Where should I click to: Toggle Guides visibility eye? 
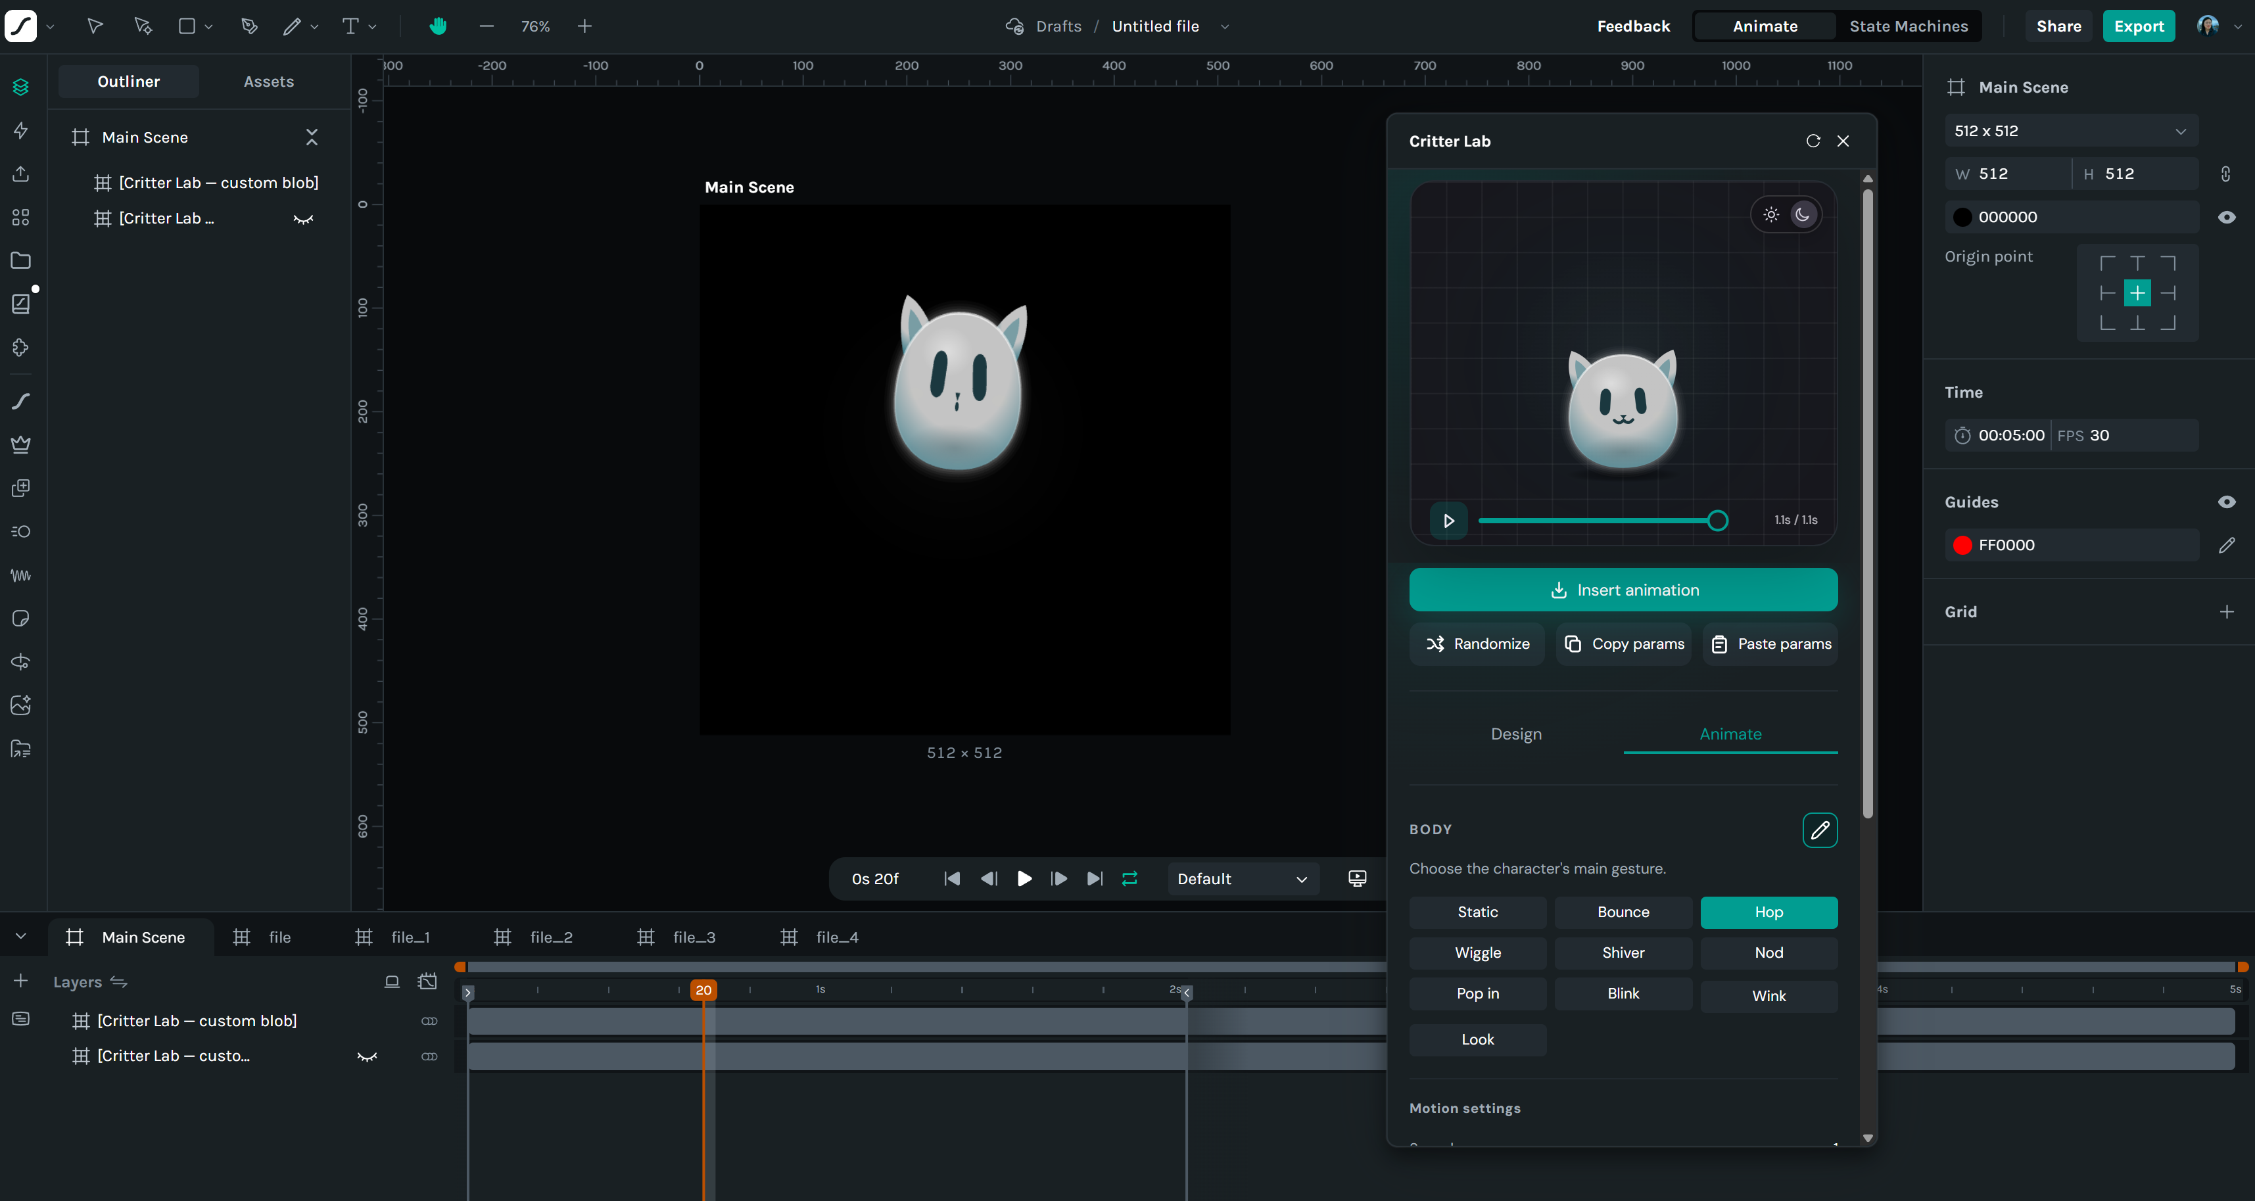2227,502
